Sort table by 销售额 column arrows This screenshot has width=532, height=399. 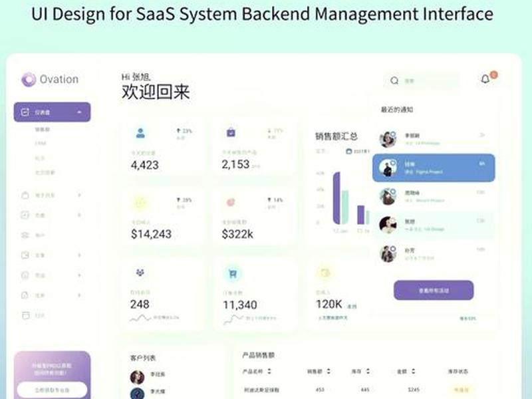coord(329,371)
